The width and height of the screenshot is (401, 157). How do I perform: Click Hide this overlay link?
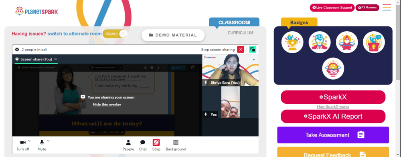pyautogui.click(x=107, y=105)
